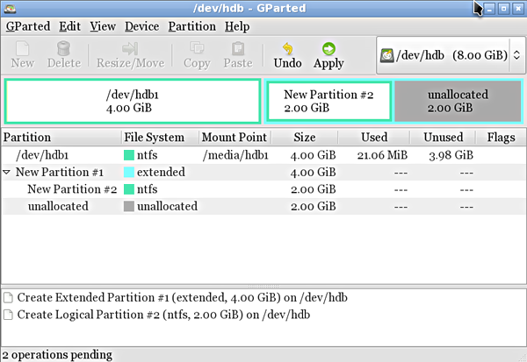This screenshot has height=362, width=527.
Task: Select the unallocated block in disk map
Action: point(456,103)
